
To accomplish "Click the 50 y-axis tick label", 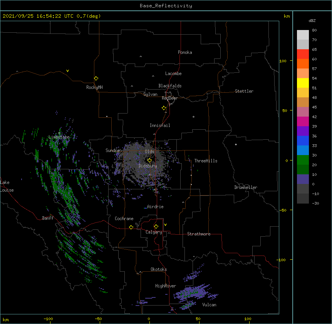I will 285,110.
